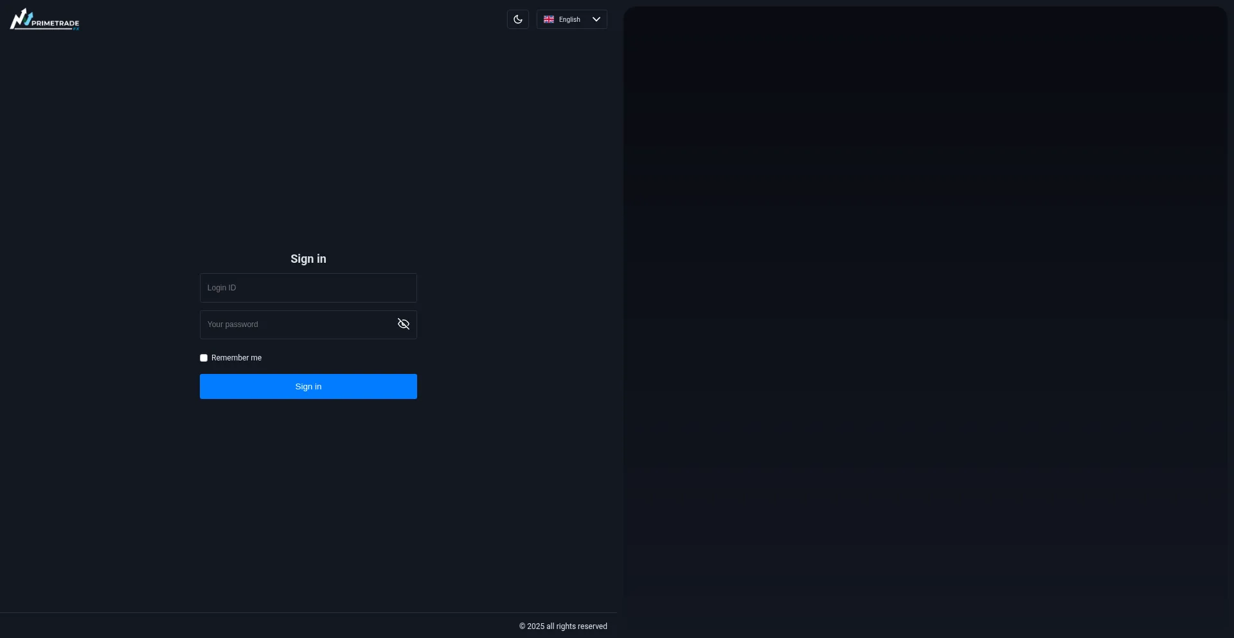Click the Sign in heading text
The image size is (1234, 638).
point(308,259)
